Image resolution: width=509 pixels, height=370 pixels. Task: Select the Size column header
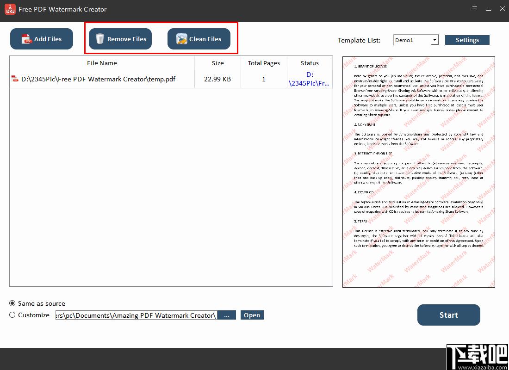tap(217, 63)
